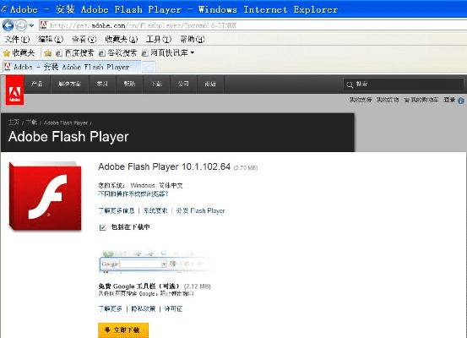Click the 免费 Google 工具栏 (可选) text

[138, 286]
